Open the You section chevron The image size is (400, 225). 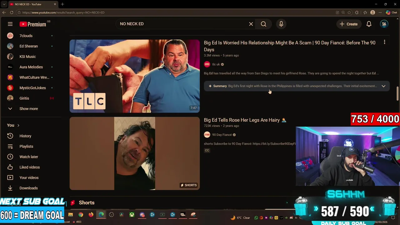pos(18,125)
